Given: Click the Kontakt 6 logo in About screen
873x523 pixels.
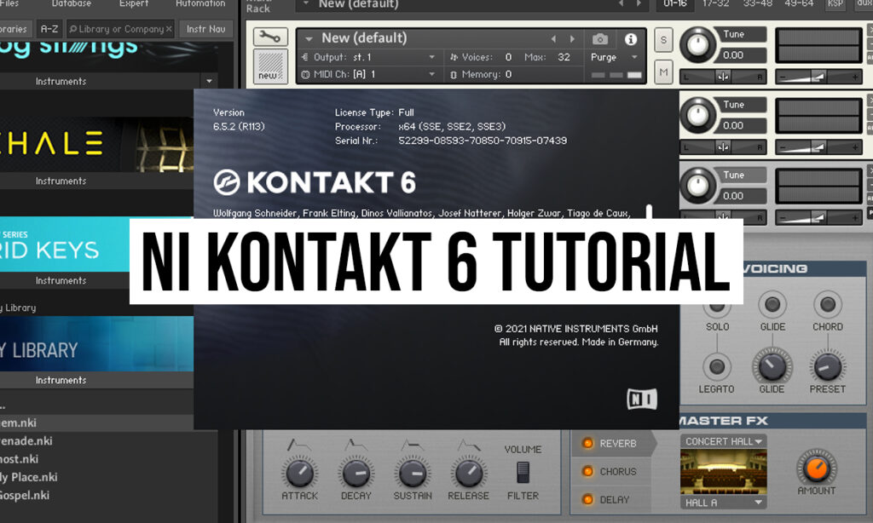Looking at the screenshot, I should (315, 182).
